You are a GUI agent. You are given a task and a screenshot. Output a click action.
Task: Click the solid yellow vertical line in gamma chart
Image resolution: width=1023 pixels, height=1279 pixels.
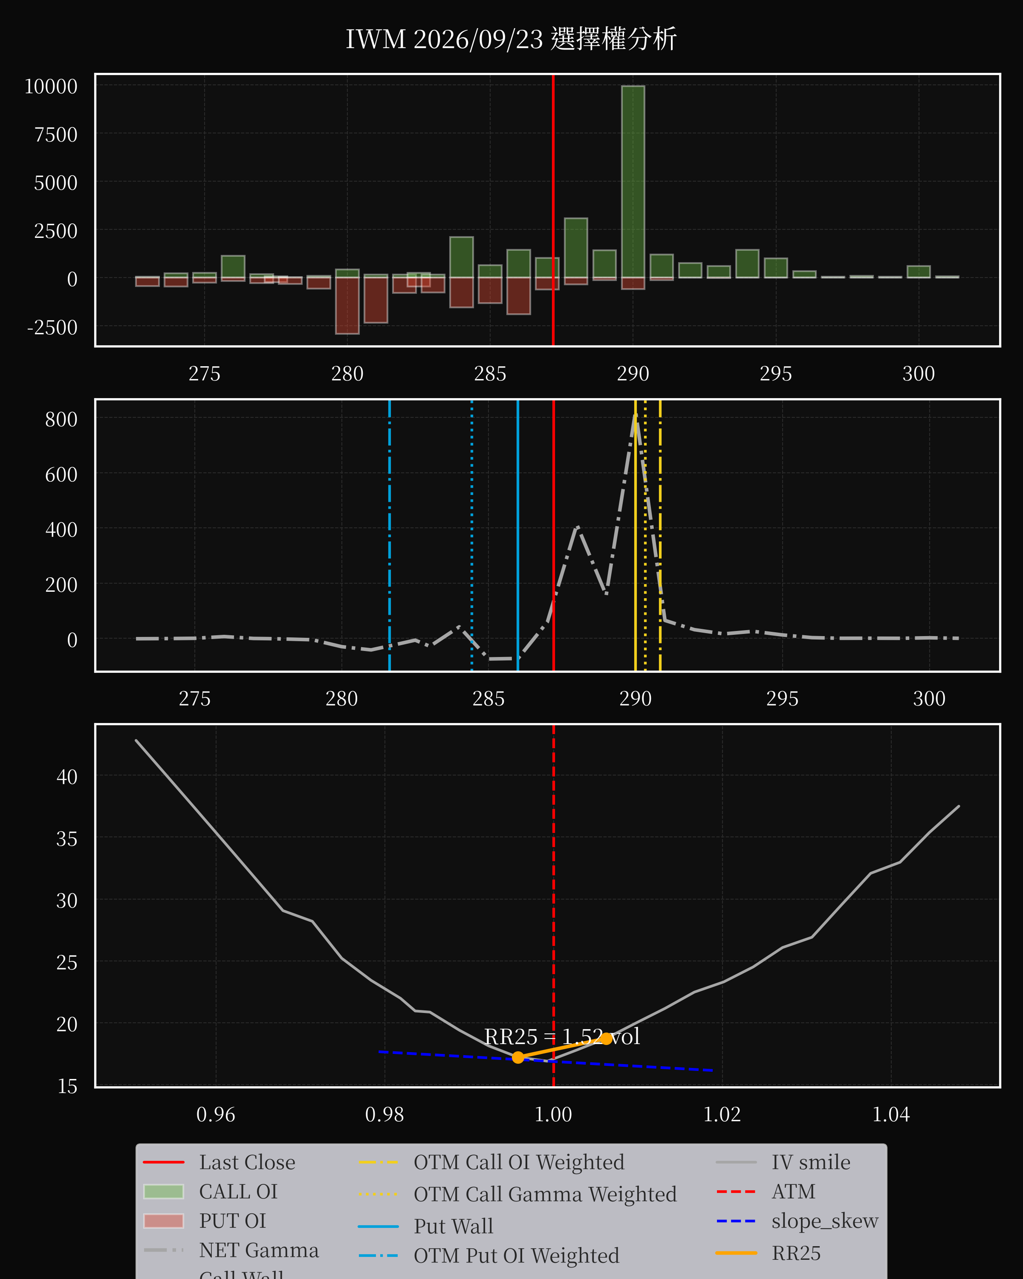click(635, 535)
